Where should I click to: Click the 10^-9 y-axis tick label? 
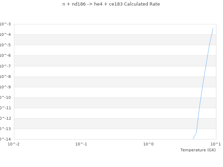pos(5,87)
